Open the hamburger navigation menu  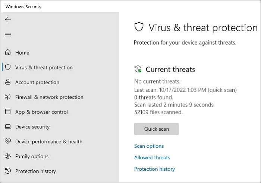pyautogui.click(x=8, y=35)
